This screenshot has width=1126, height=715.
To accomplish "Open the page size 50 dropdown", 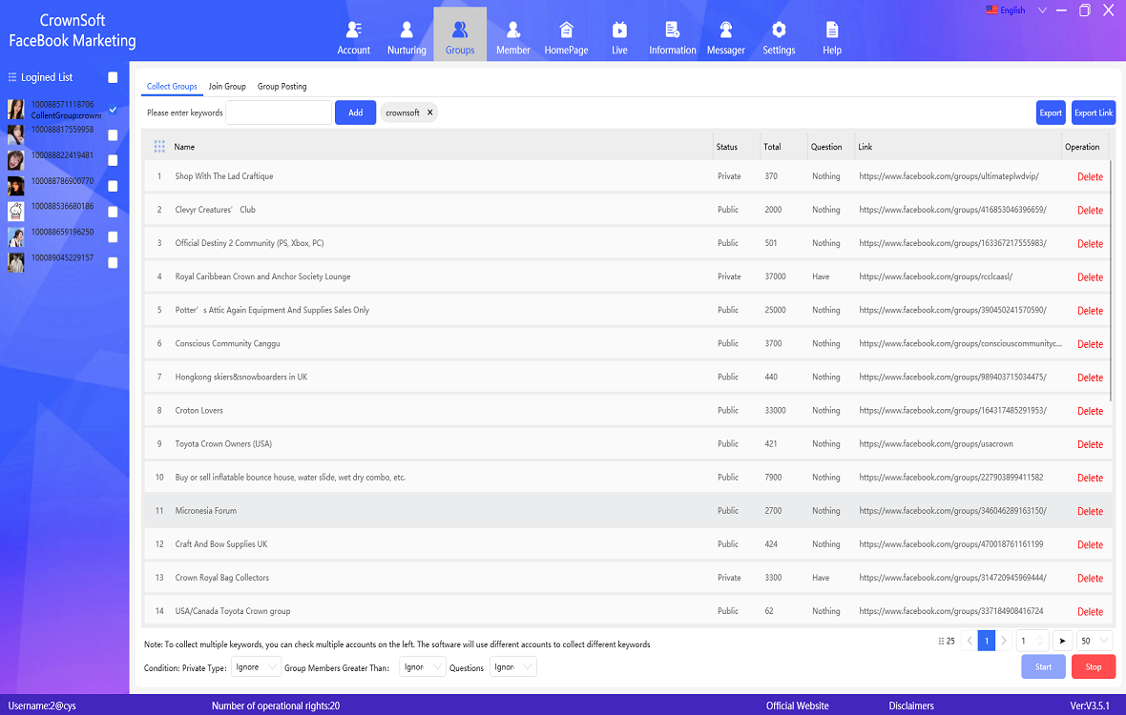I will click(x=1095, y=641).
